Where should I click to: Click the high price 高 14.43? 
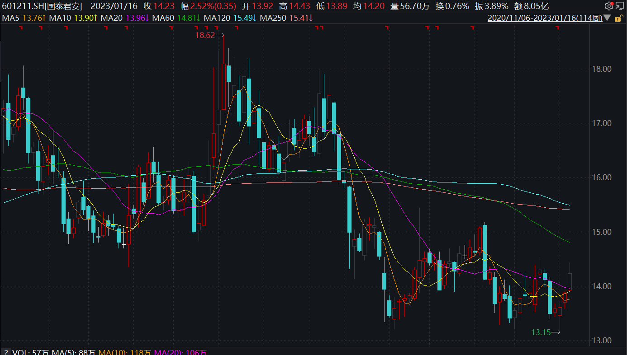(x=295, y=6)
